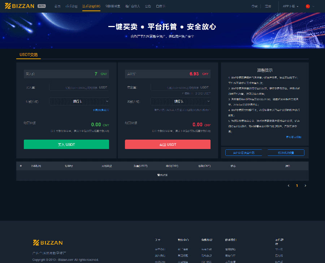This screenshot has width=325, height=263.
Task: Click the red sell USDT button
Action: 168,144
